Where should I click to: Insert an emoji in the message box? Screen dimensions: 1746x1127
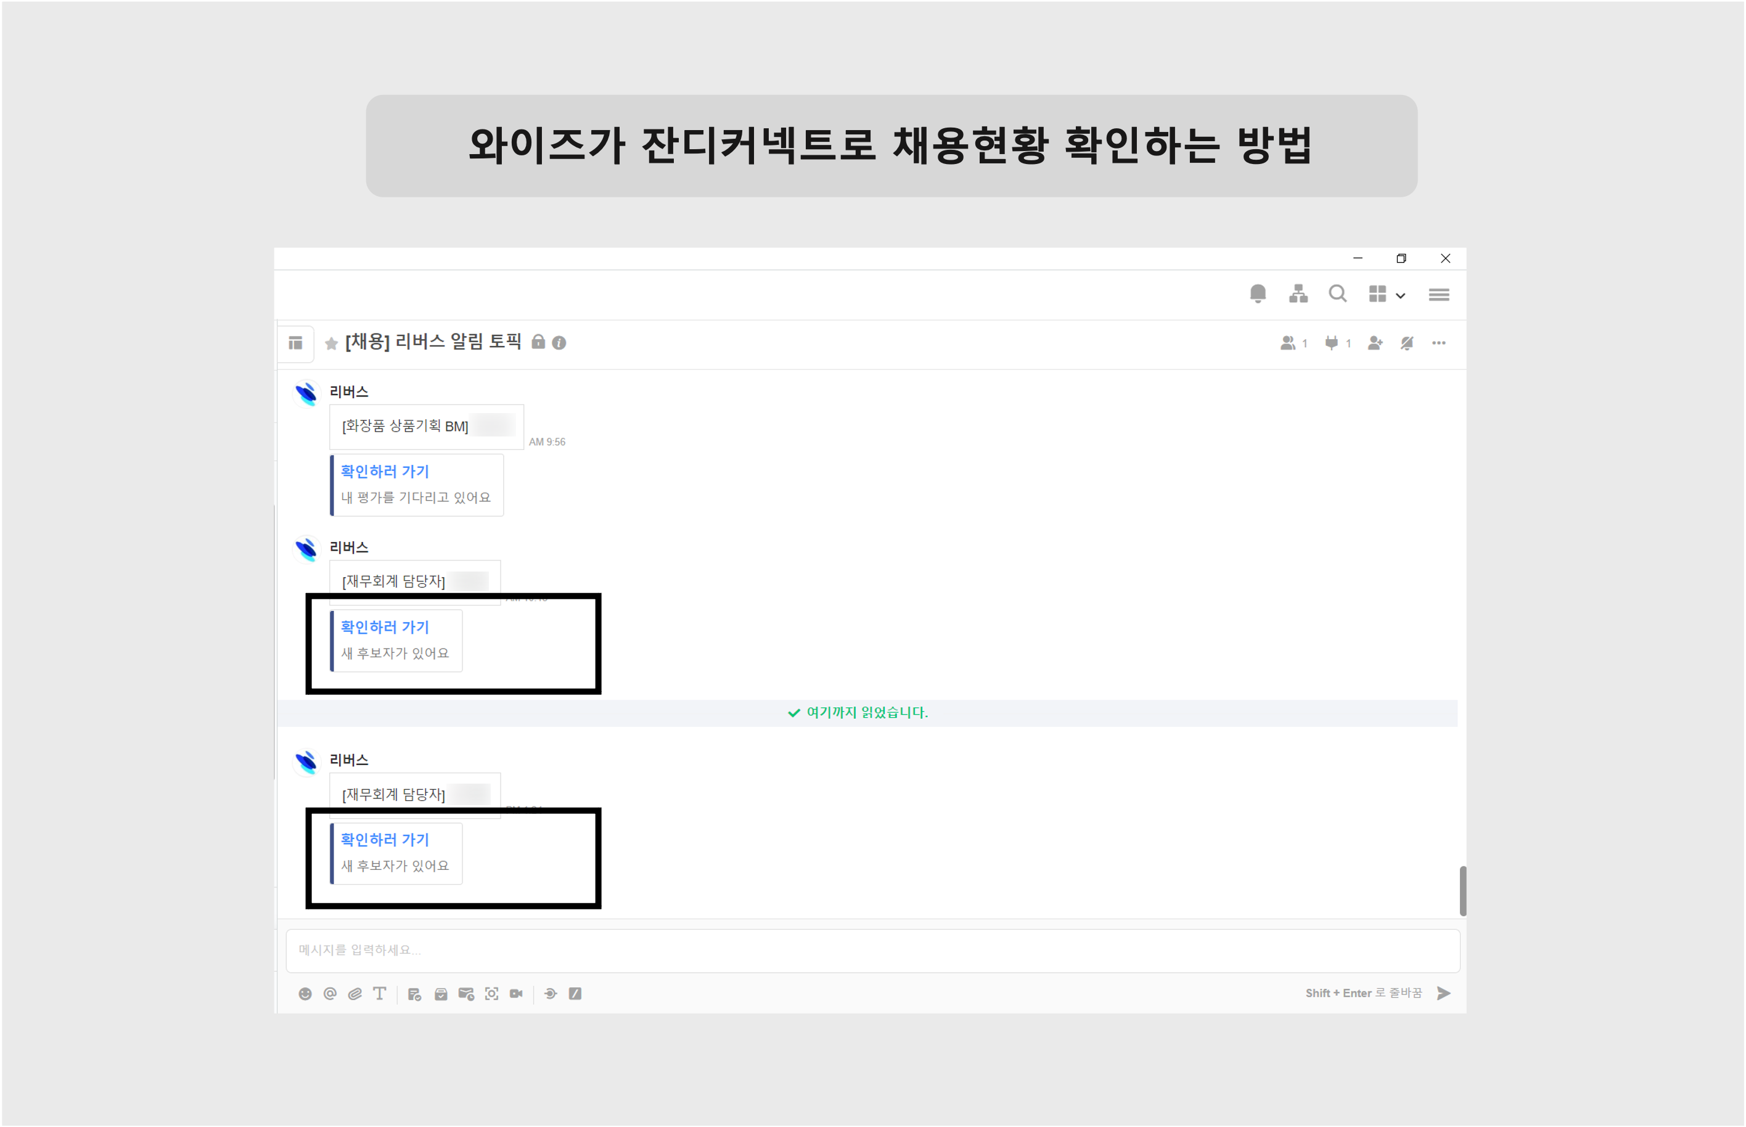click(x=306, y=994)
